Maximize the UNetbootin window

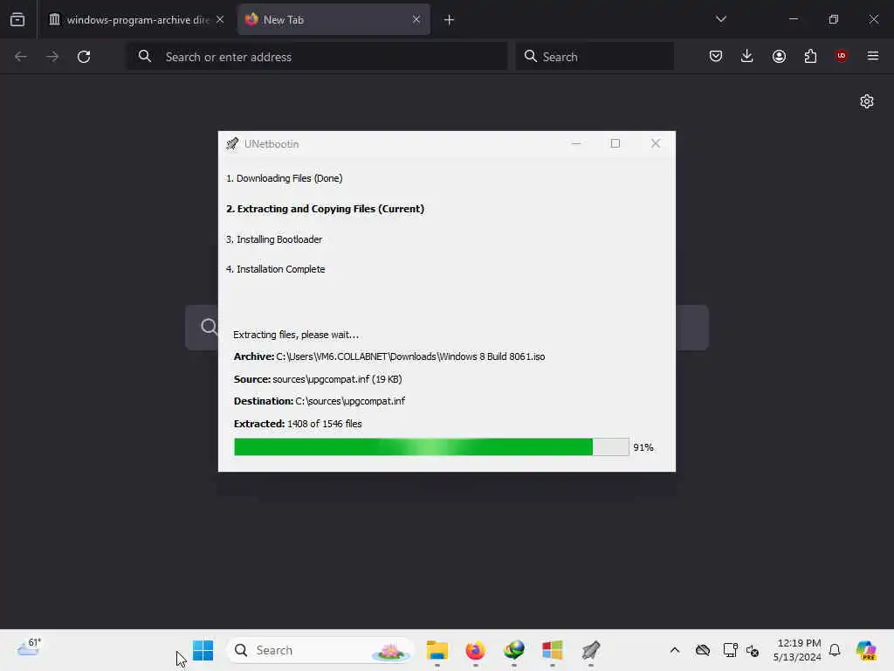click(615, 144)
